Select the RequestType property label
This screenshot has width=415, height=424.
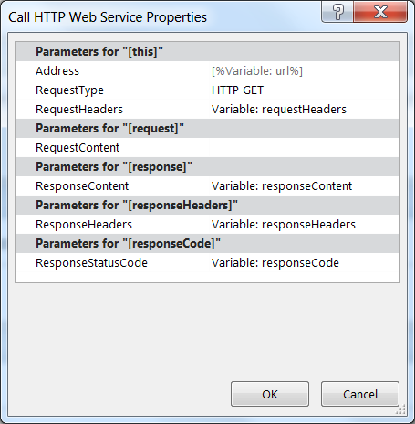pyautogui.click(x=69, y=90)
